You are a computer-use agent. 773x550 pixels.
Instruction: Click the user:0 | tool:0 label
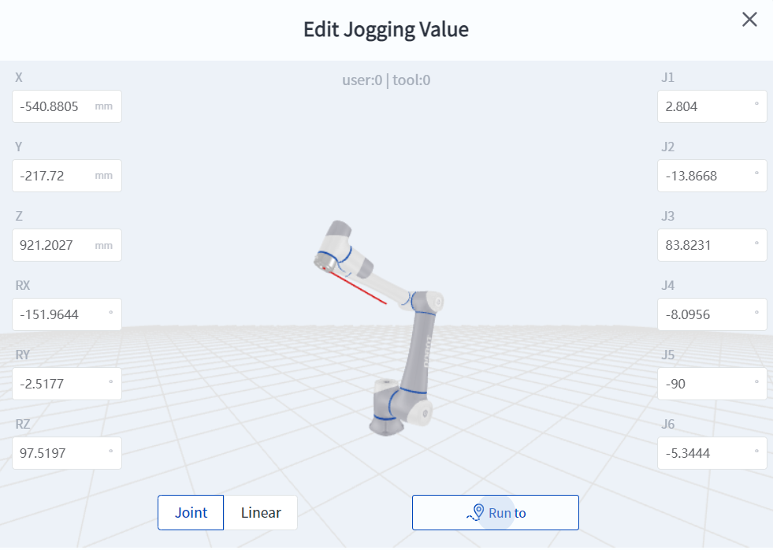point(386,80)
